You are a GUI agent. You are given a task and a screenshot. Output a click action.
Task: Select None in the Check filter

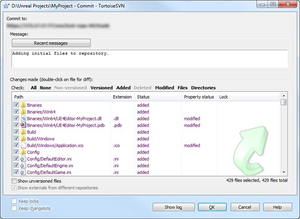click(45, 88)
